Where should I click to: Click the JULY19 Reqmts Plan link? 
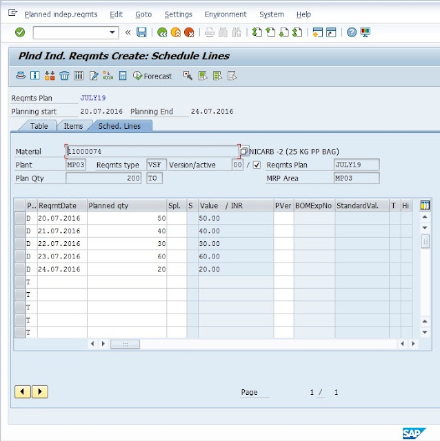[x=93, y=98]
